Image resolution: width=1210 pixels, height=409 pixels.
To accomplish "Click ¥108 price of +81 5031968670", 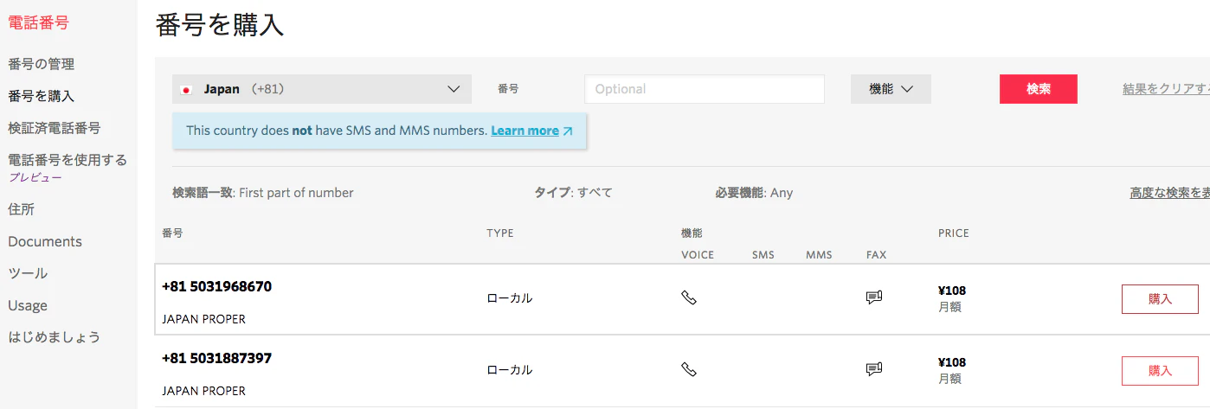I will point(952,291).
